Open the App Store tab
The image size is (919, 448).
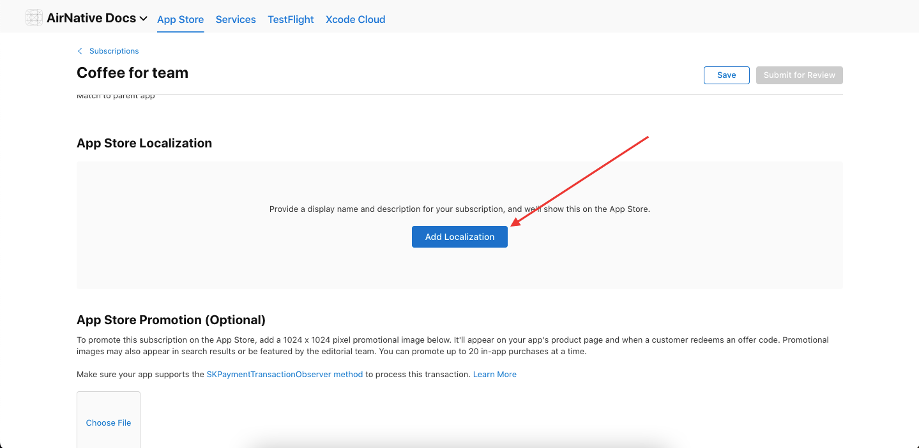point(180,20)
